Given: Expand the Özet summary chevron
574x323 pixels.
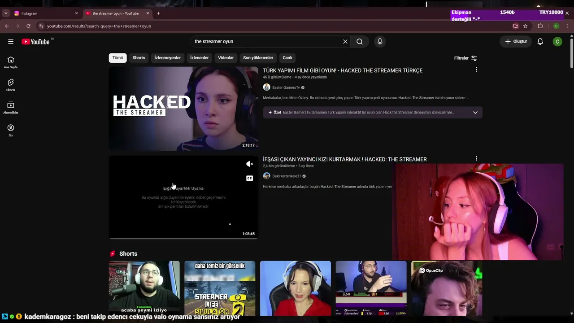Looking at the screenshot, I should 475,113.
